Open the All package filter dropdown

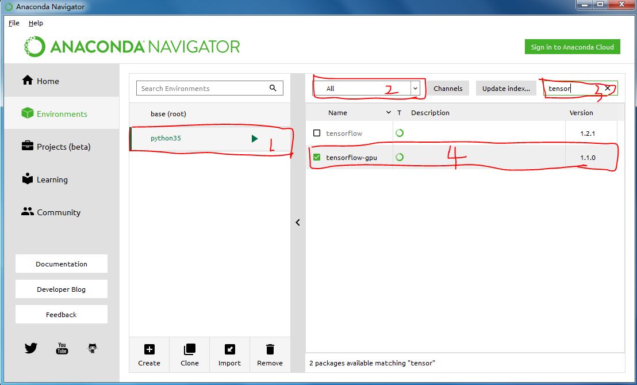pos(366,88)
